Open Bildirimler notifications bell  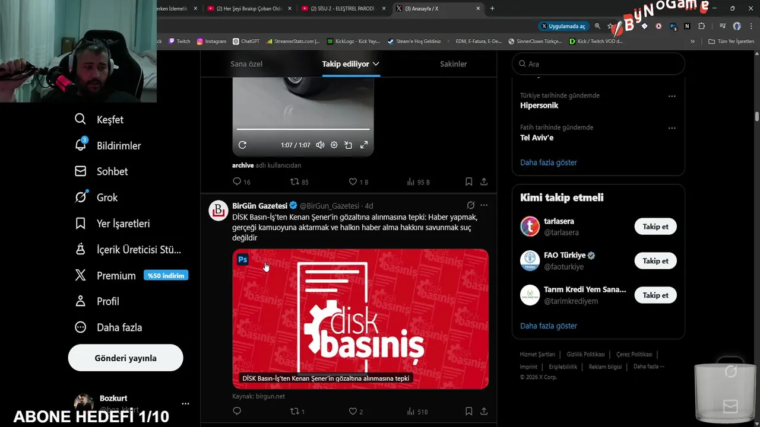[80, 145]
